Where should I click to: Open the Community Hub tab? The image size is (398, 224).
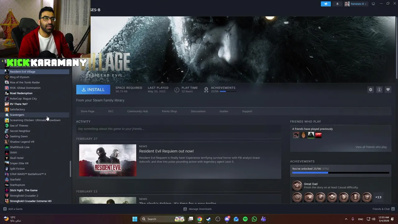click(137, 111)
